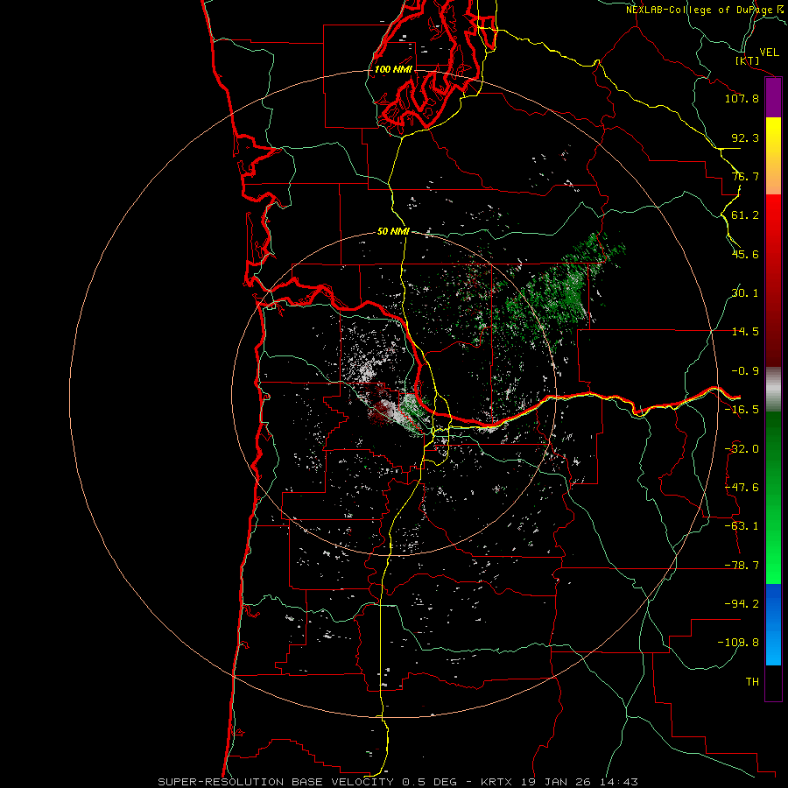The image size is (788, 788).
Task: Click the 30.1 velocity scale value
Action: [x=745, y=293]
